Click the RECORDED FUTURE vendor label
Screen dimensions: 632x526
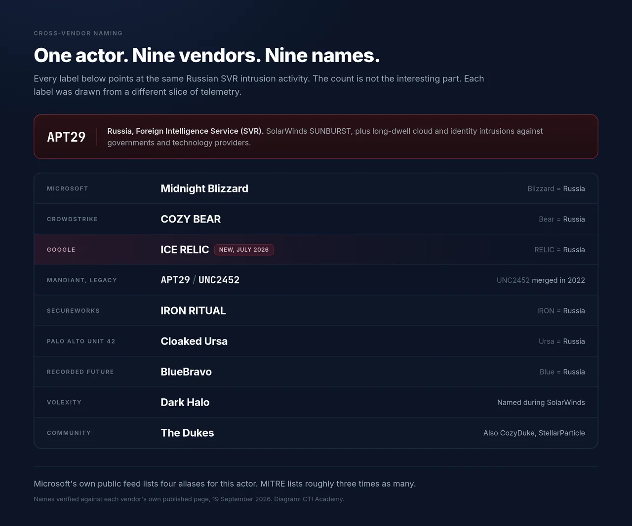pyautogui.click(x=80, y=372)
